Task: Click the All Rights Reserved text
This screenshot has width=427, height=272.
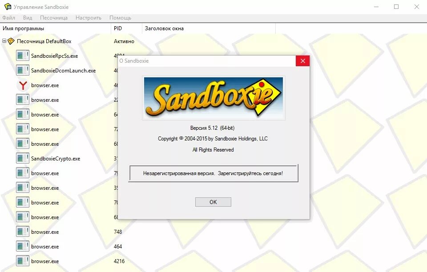Action: (213, 150)
